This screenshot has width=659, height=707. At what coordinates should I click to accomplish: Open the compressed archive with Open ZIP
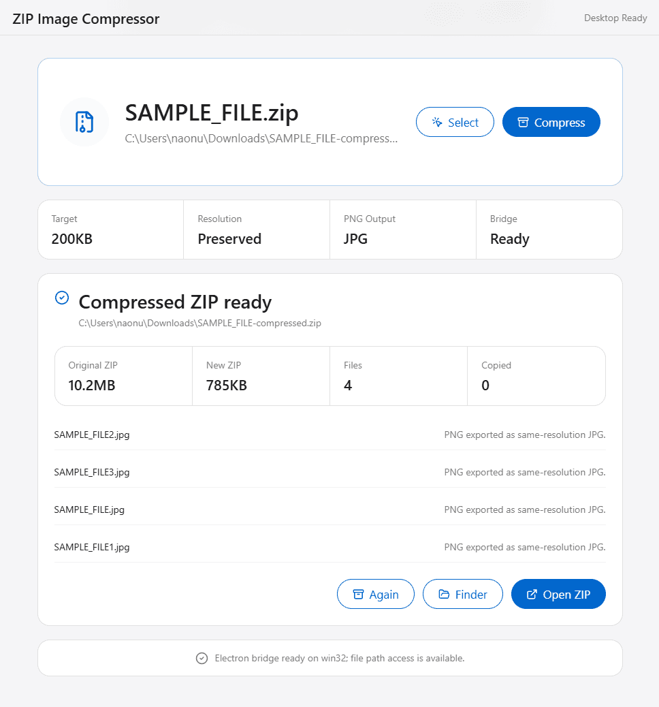point(558,595)
